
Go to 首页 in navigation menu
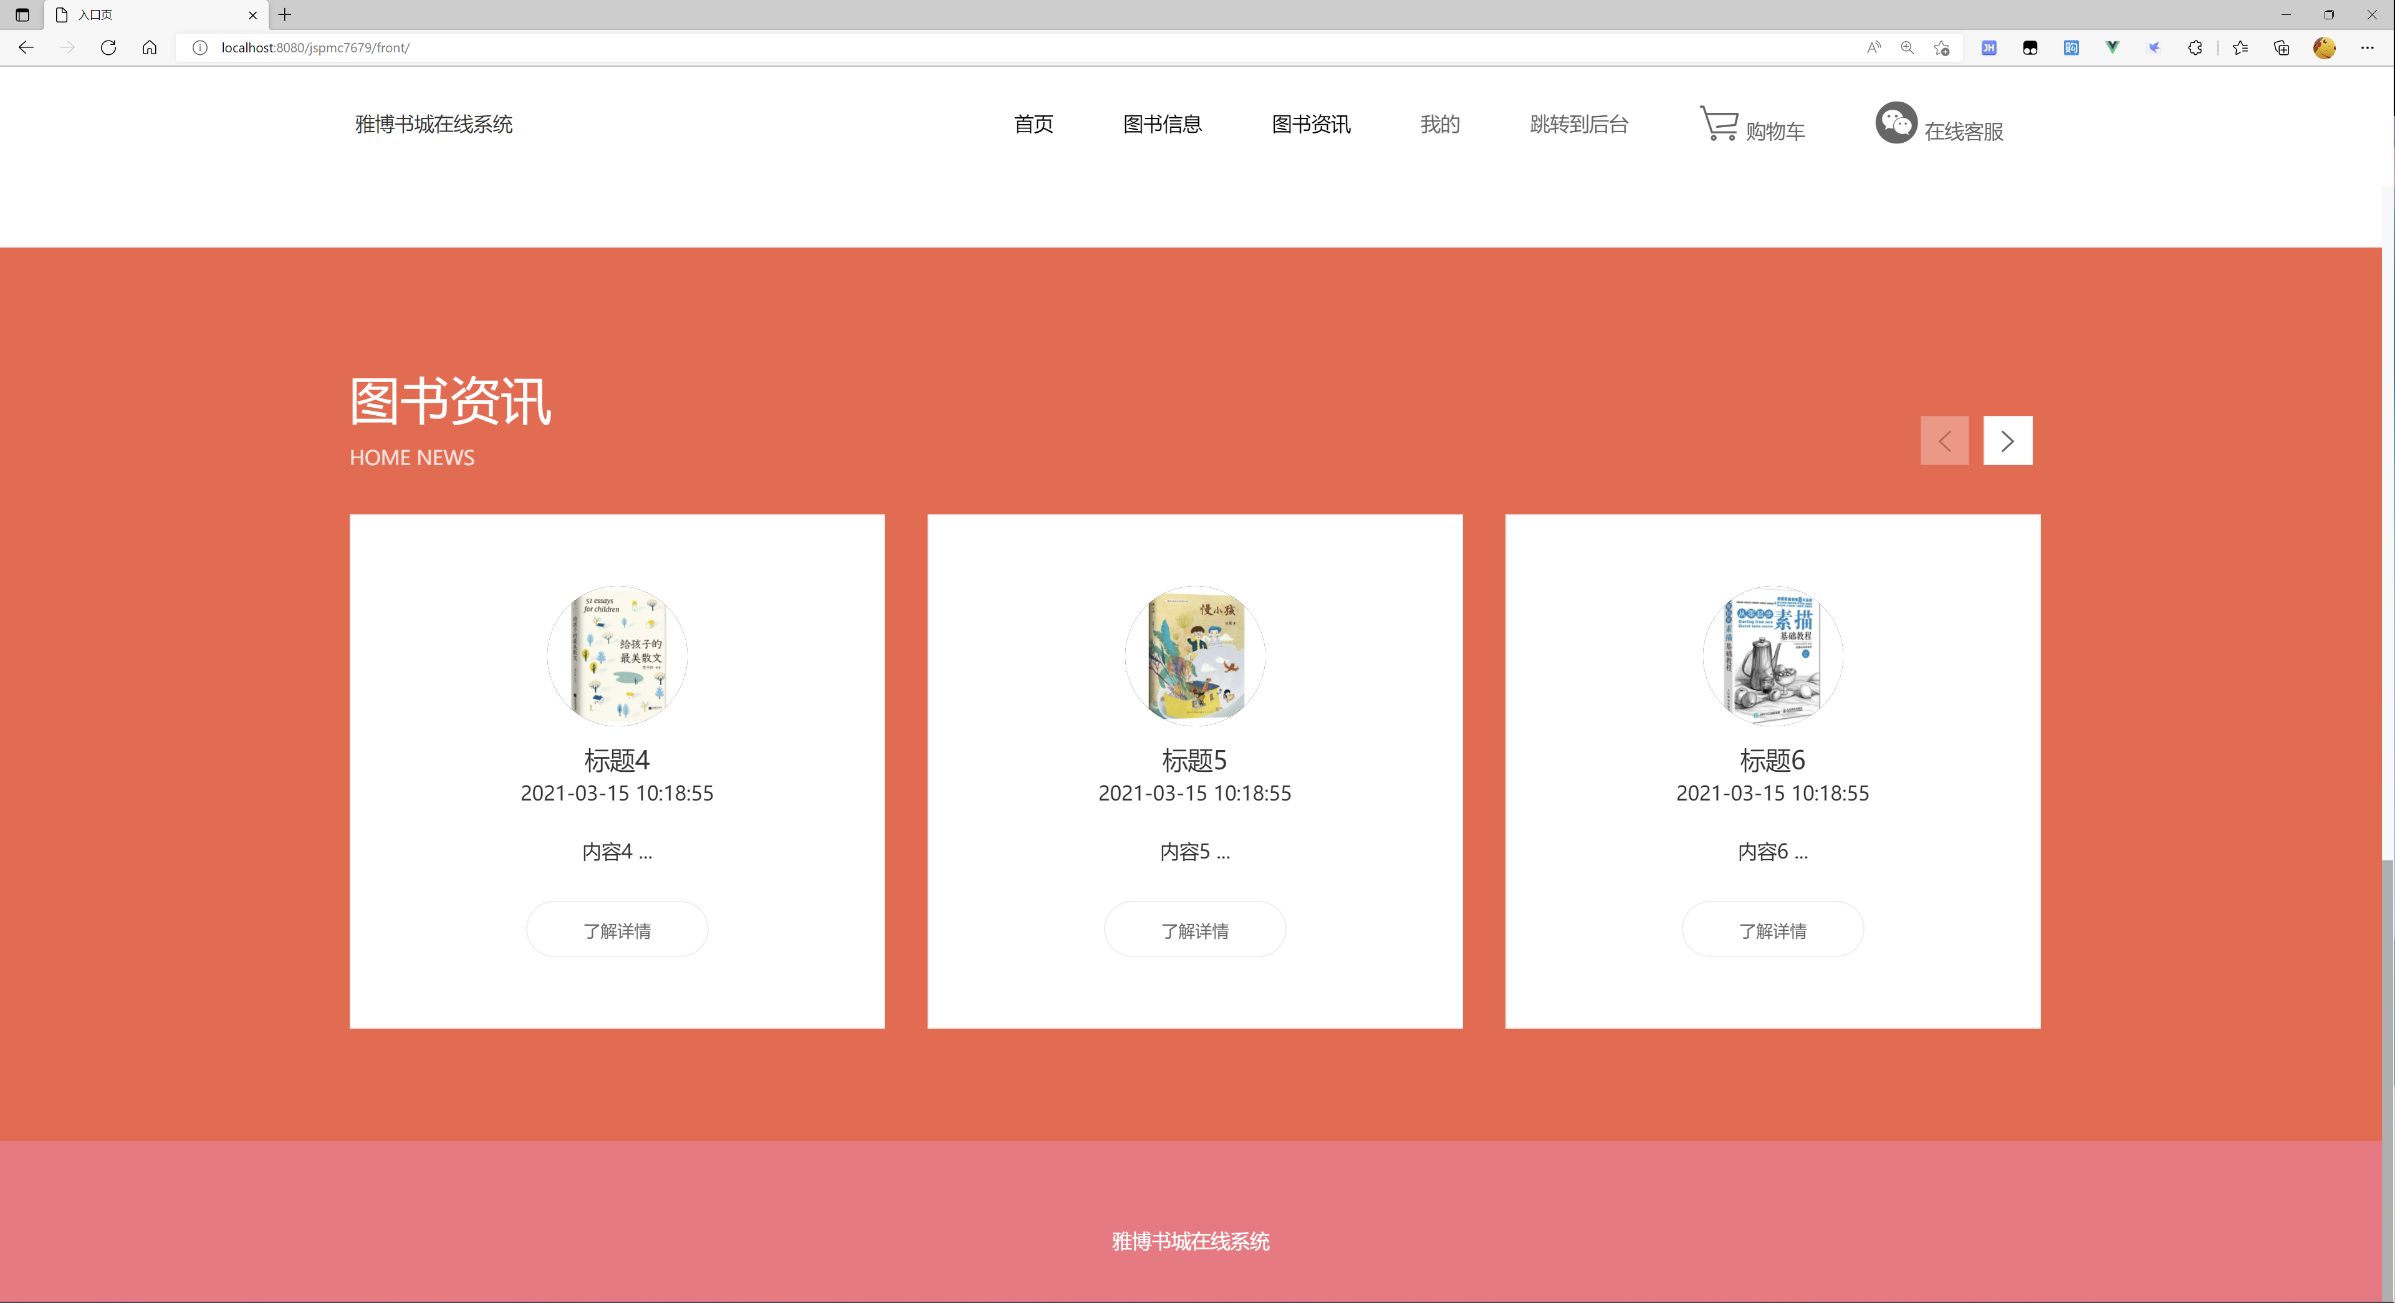[1033, 123]
